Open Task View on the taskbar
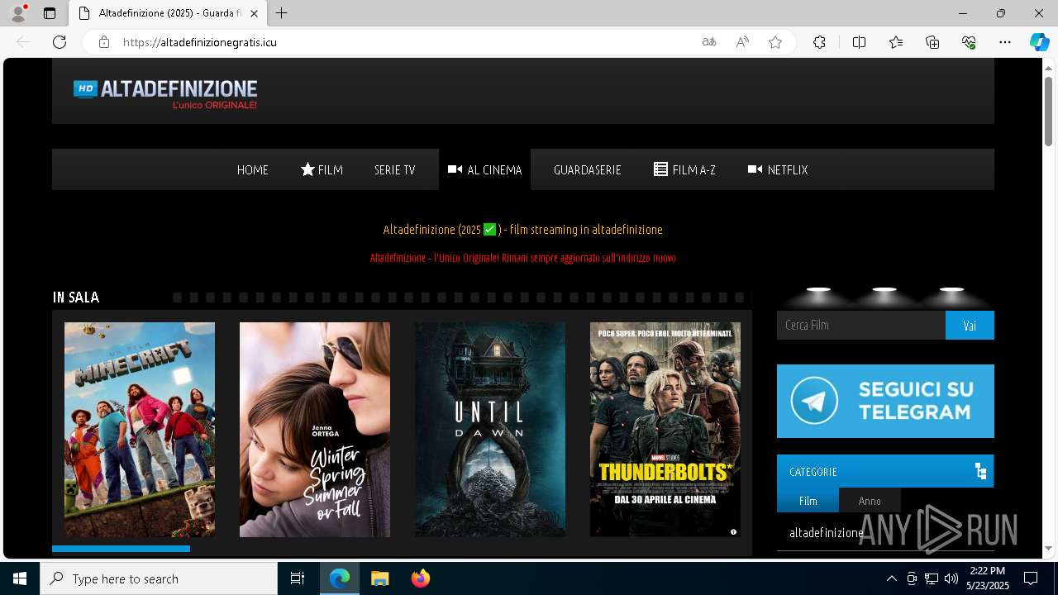This screenshot has width=1058, height=595. [x=298, y=578]
